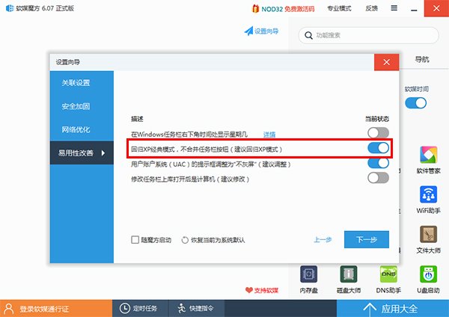This screenshot has width=449, height=317.
Task: Click 登录软媒通行证 button
Action: [56, 309]
